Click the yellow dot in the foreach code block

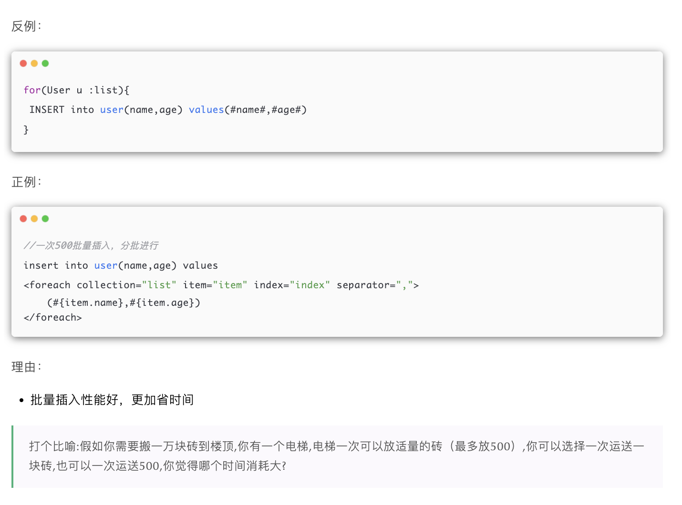point(34,219)
